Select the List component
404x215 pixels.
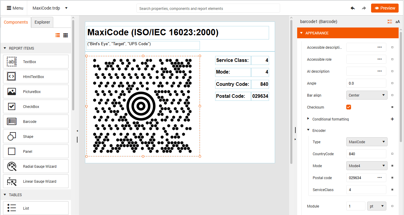(x=36, y=208)
